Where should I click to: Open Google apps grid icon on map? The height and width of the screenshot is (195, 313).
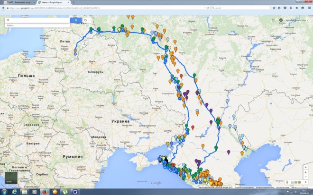274,20
